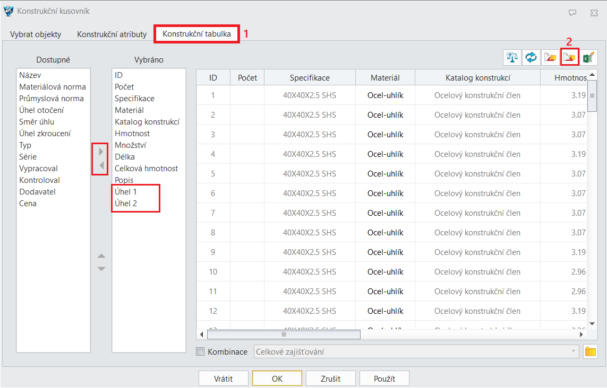Click left arrow to remove selected attribute
The image size is (607, 388).
101,165
